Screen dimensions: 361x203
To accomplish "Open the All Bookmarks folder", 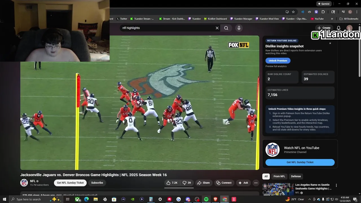I will pos(349,19).
